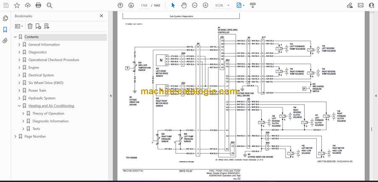Select the arrow selection tool

pos(173,5)
